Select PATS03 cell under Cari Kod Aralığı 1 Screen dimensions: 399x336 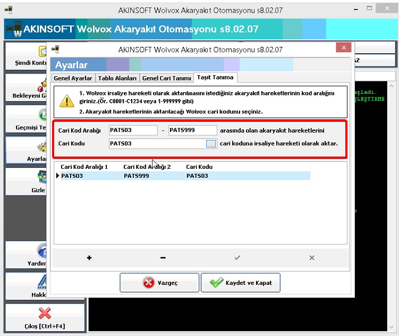(91, 176)
